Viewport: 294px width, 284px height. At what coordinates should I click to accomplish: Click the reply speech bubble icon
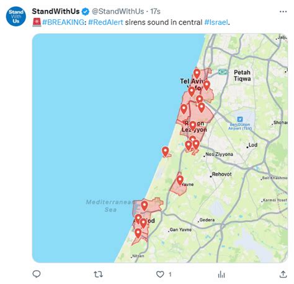37,274
